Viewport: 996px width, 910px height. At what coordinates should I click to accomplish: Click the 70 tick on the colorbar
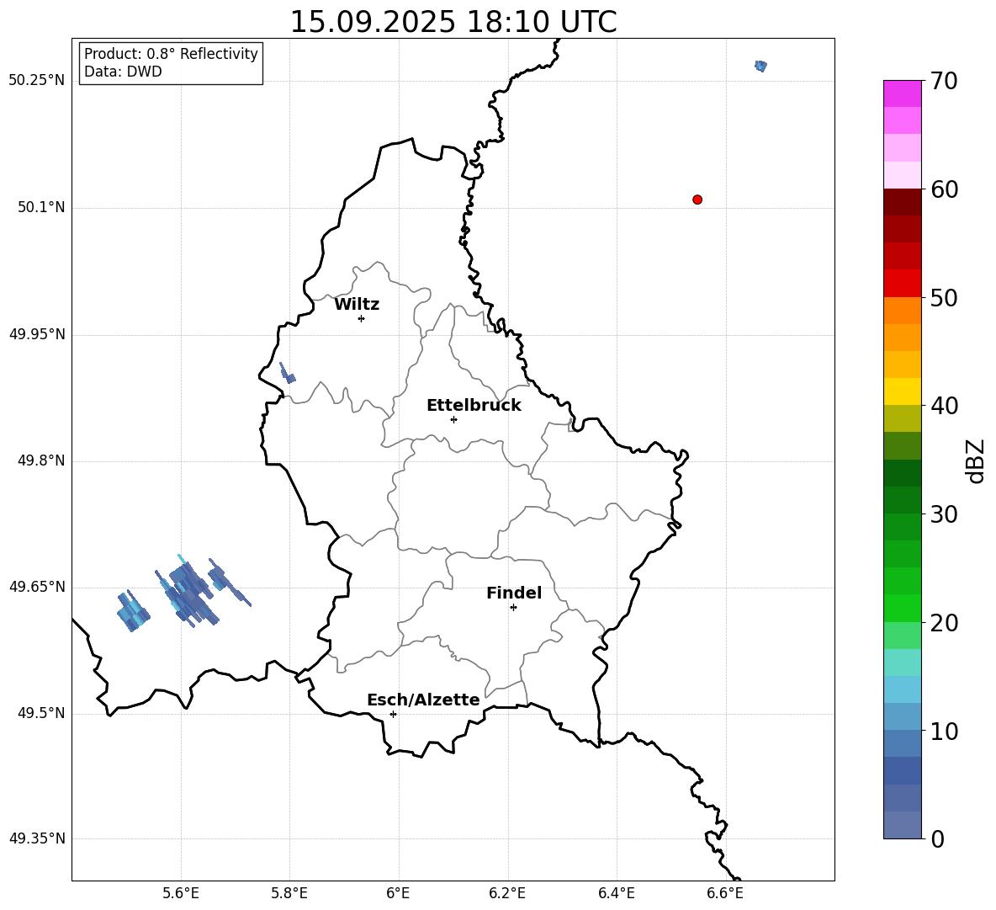944,81
